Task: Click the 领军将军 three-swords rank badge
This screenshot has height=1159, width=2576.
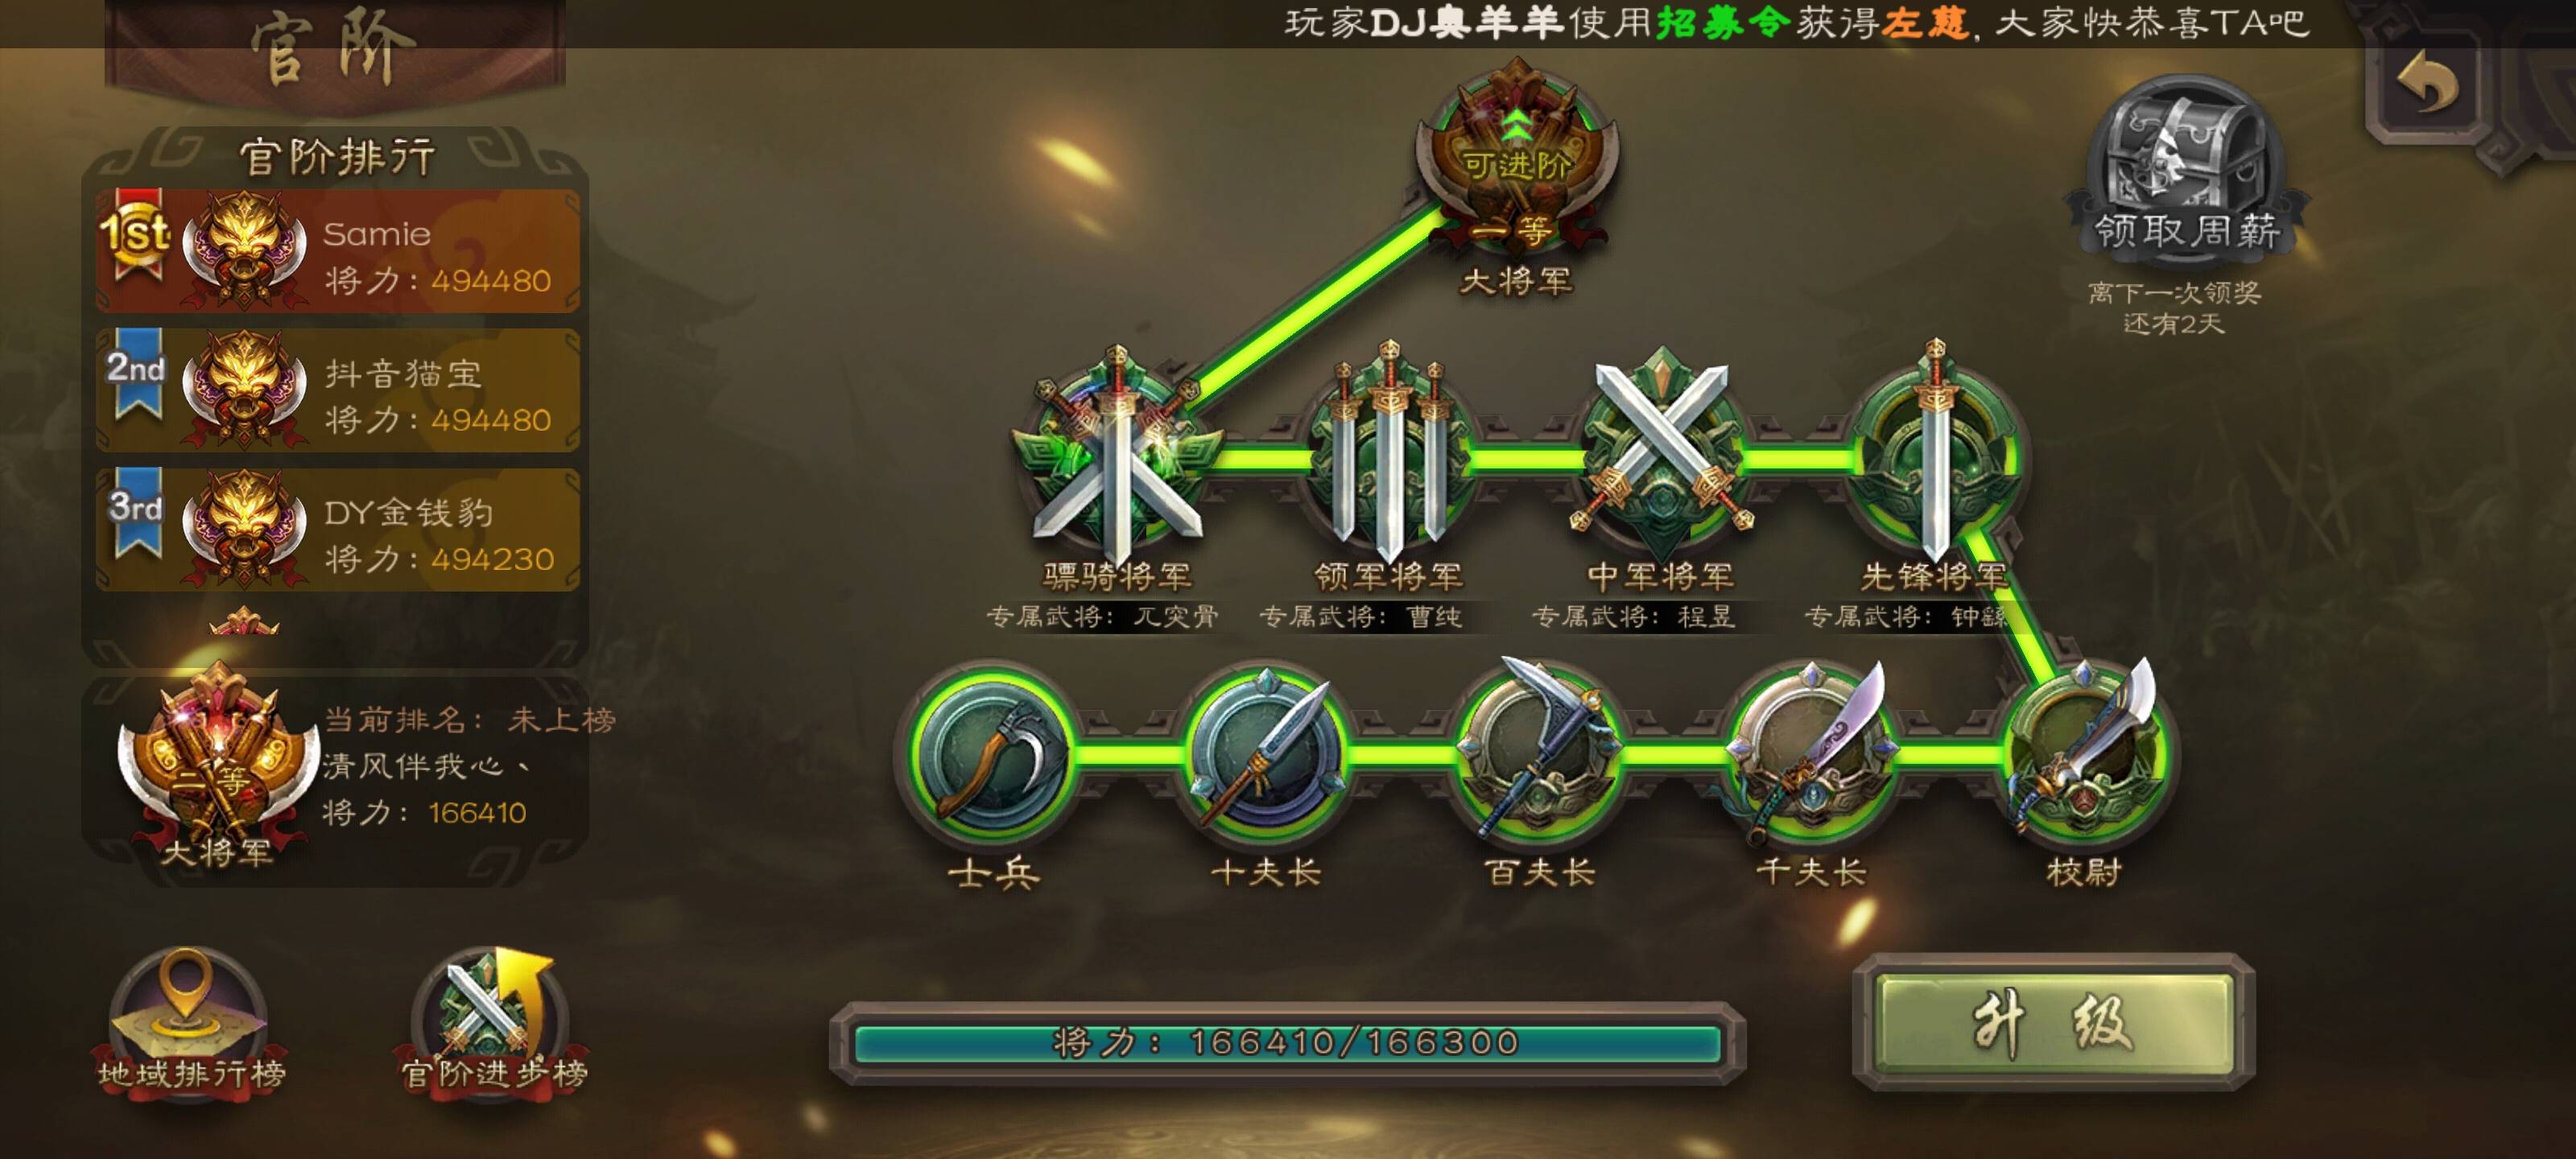Action: coord(1388,456)
